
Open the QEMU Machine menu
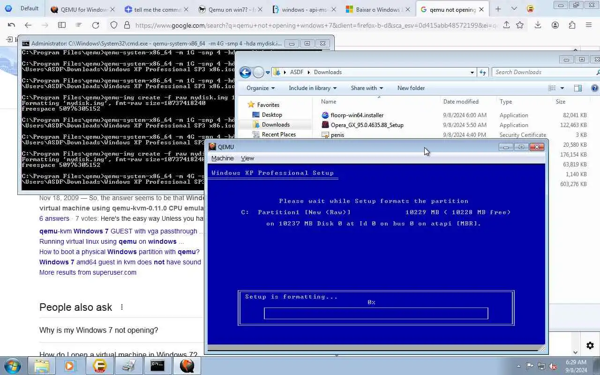click(222, 158)
